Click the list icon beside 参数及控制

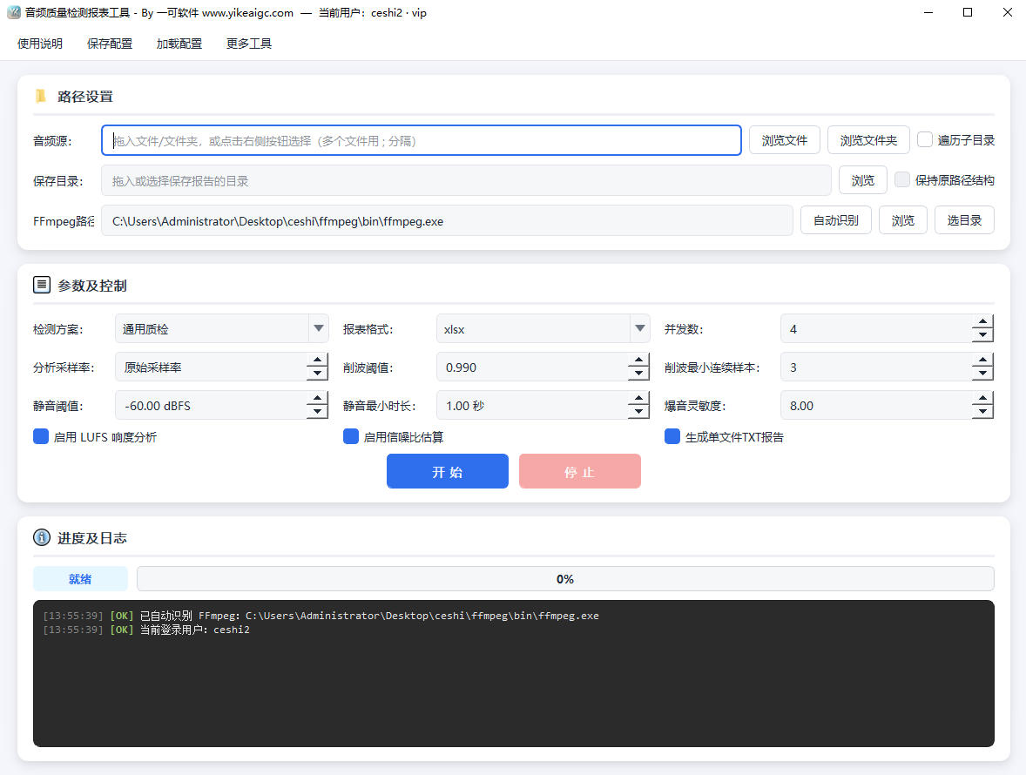[42, 285]
